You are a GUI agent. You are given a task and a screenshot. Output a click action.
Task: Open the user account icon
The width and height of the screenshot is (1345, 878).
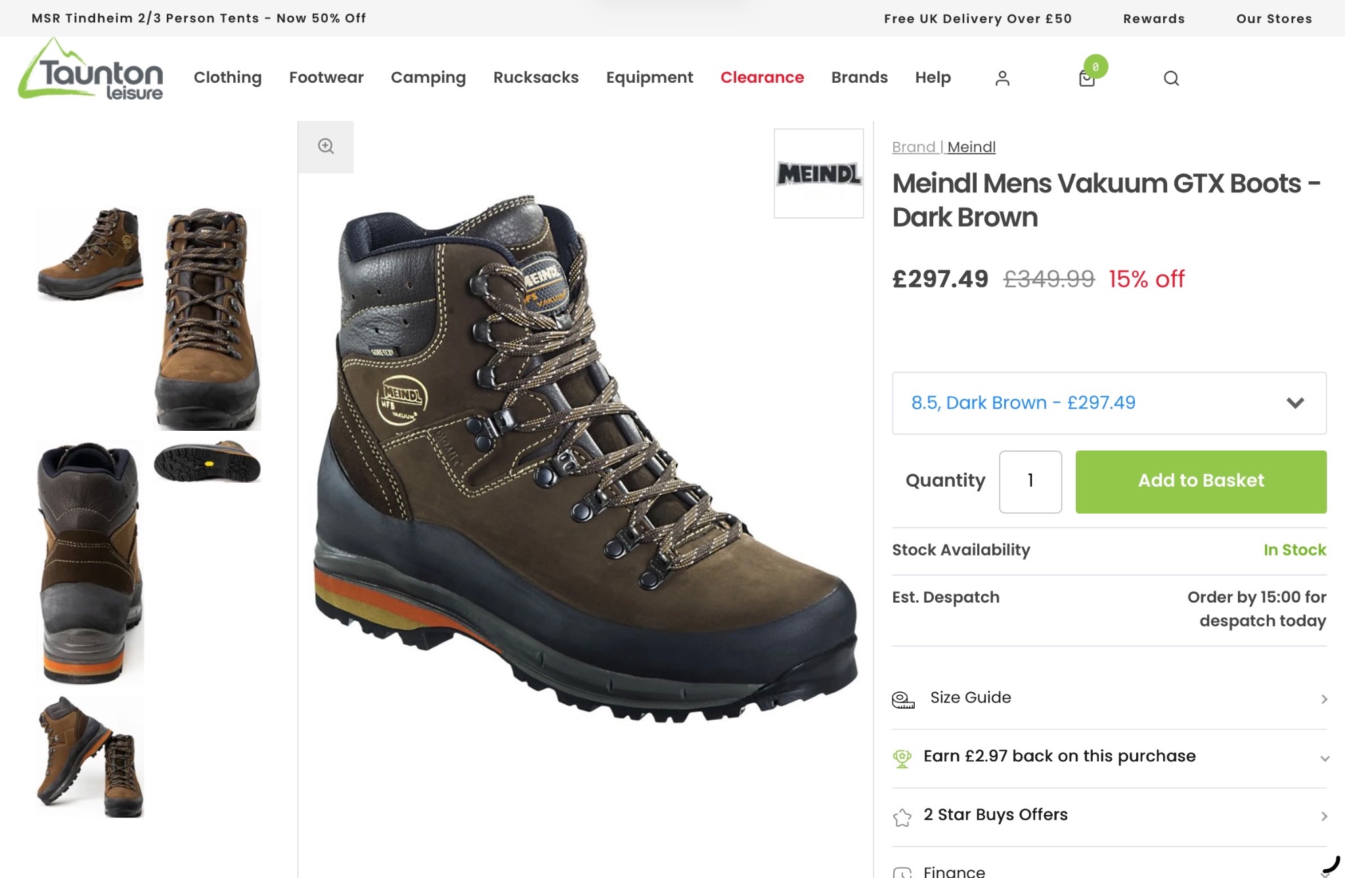click(x=1002, y=78)
